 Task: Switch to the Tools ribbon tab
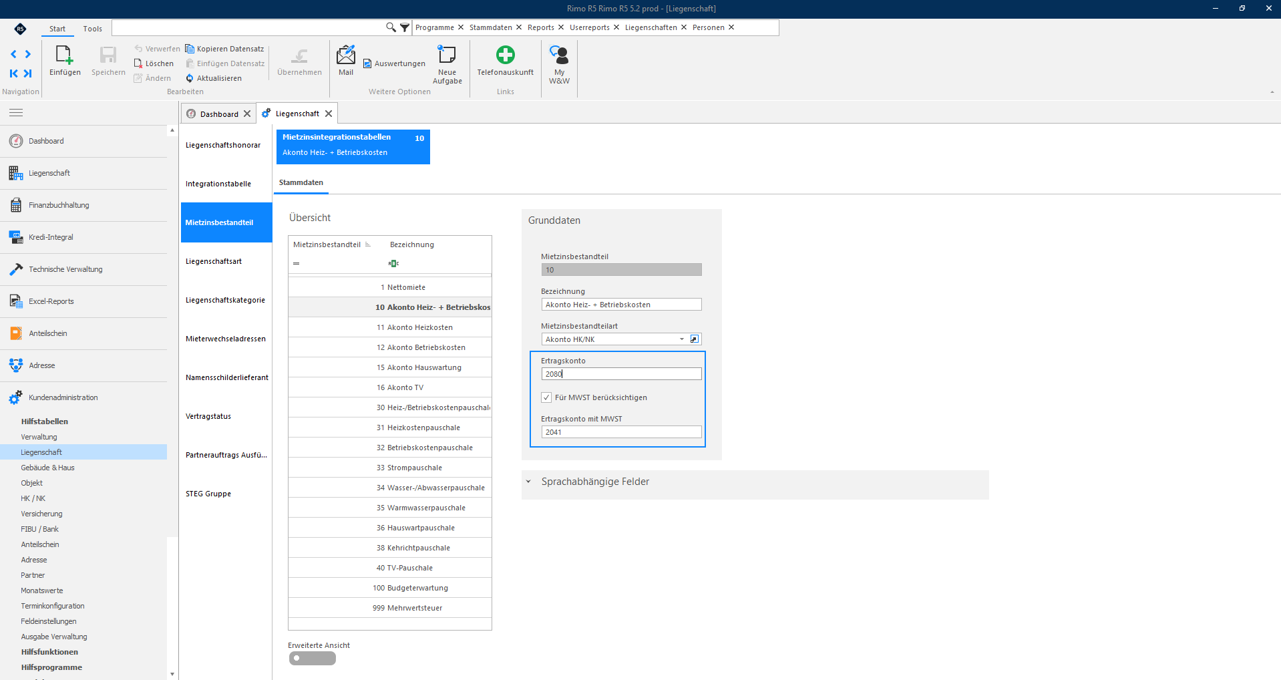pyautogui.click(x=93, y=29)
